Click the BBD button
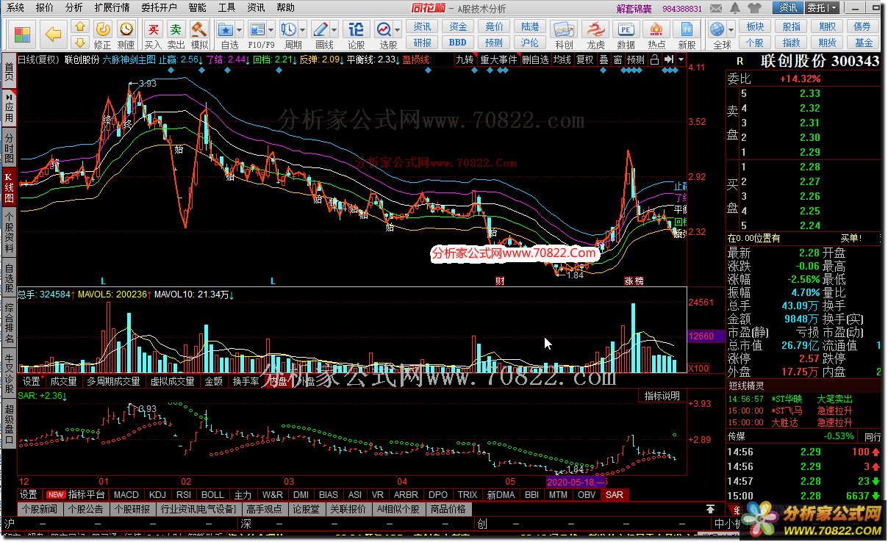This screenshot has width=888, height=542. point(458,42)
